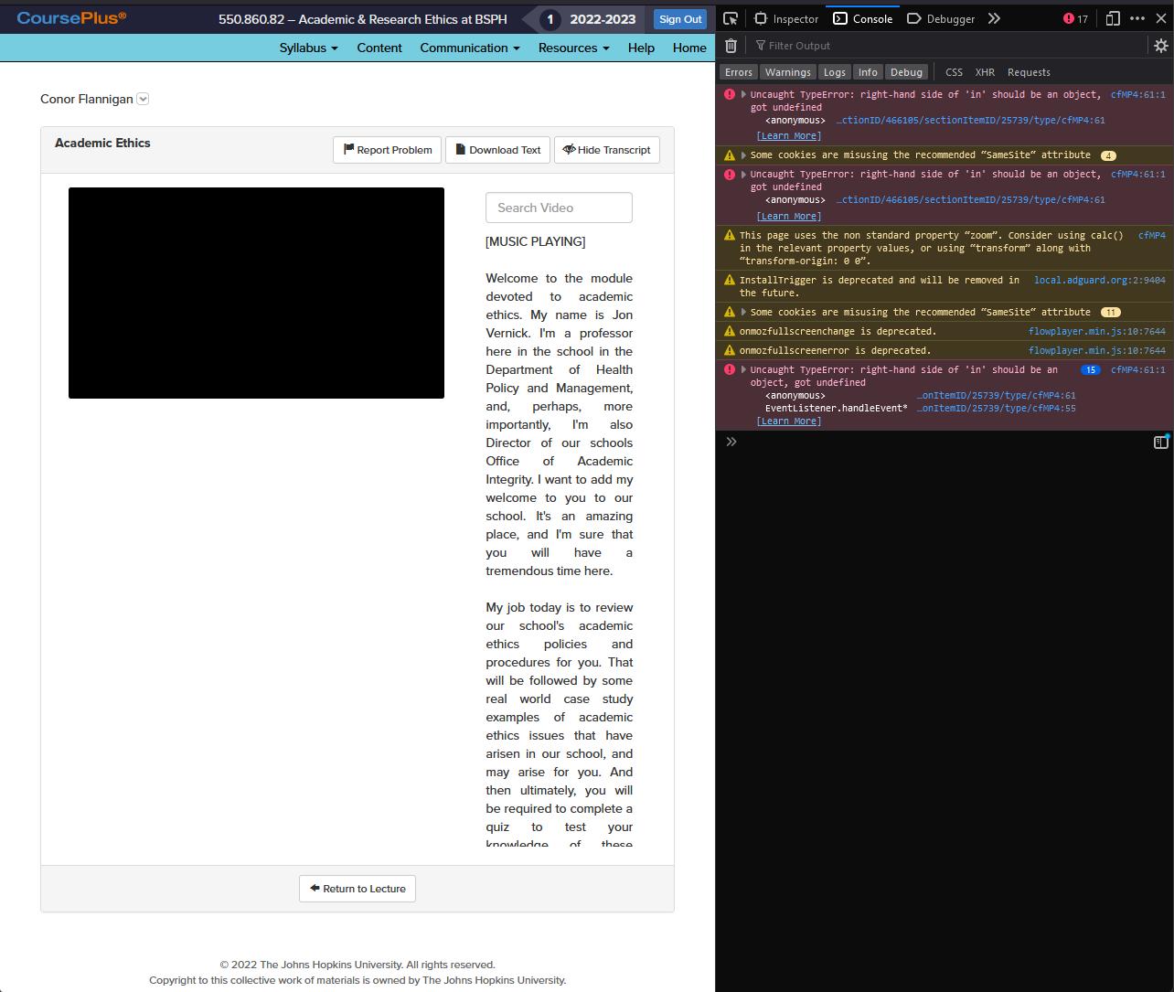Image resolution: width=1174 pixels, height=992 pixels.
Task: Expand the Resources menu
Action: [x=573, y=48]
